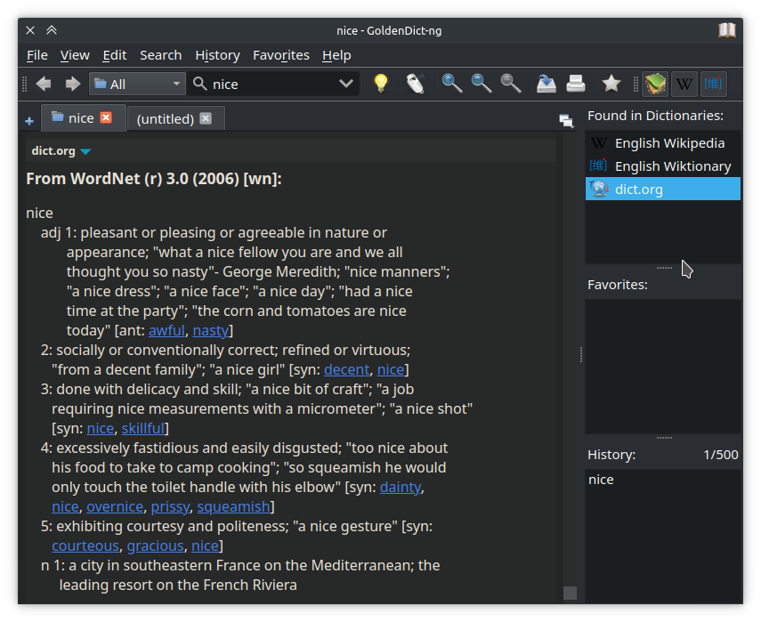The height and width of the screenshot is (622, 761).
Task: Click the forward navigation arrow
Action: coord(73,85)
